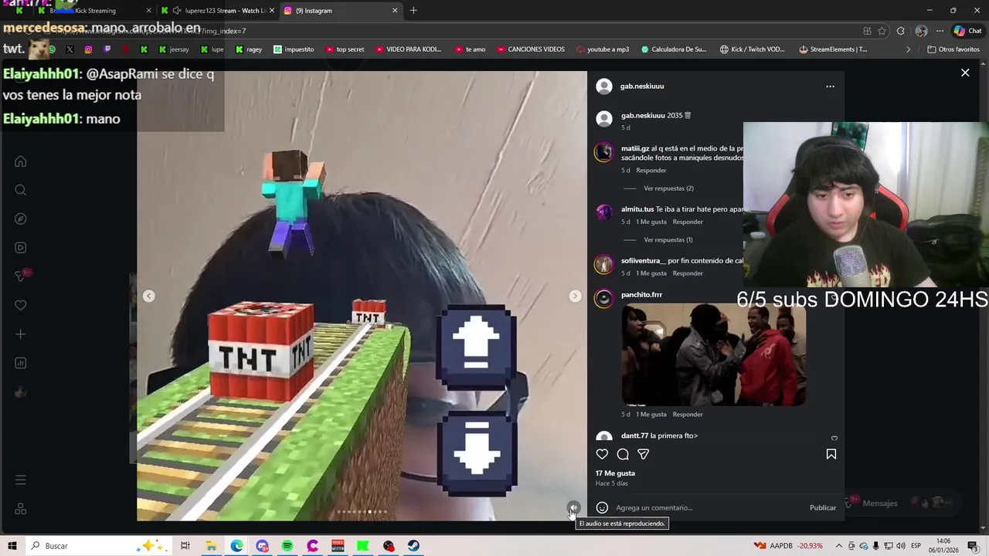Open the ESP language selector
Image resolution: width=989 pixels, height=556 pixels.
point(916,546)
